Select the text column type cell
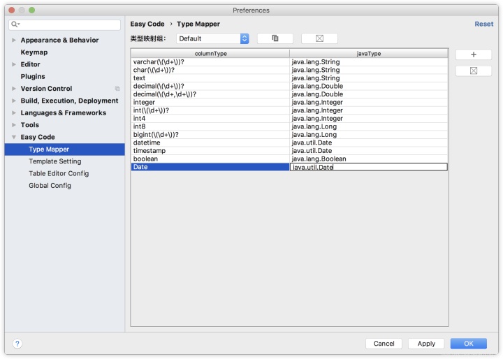This screenshot has width=503, height=359. 210,78
